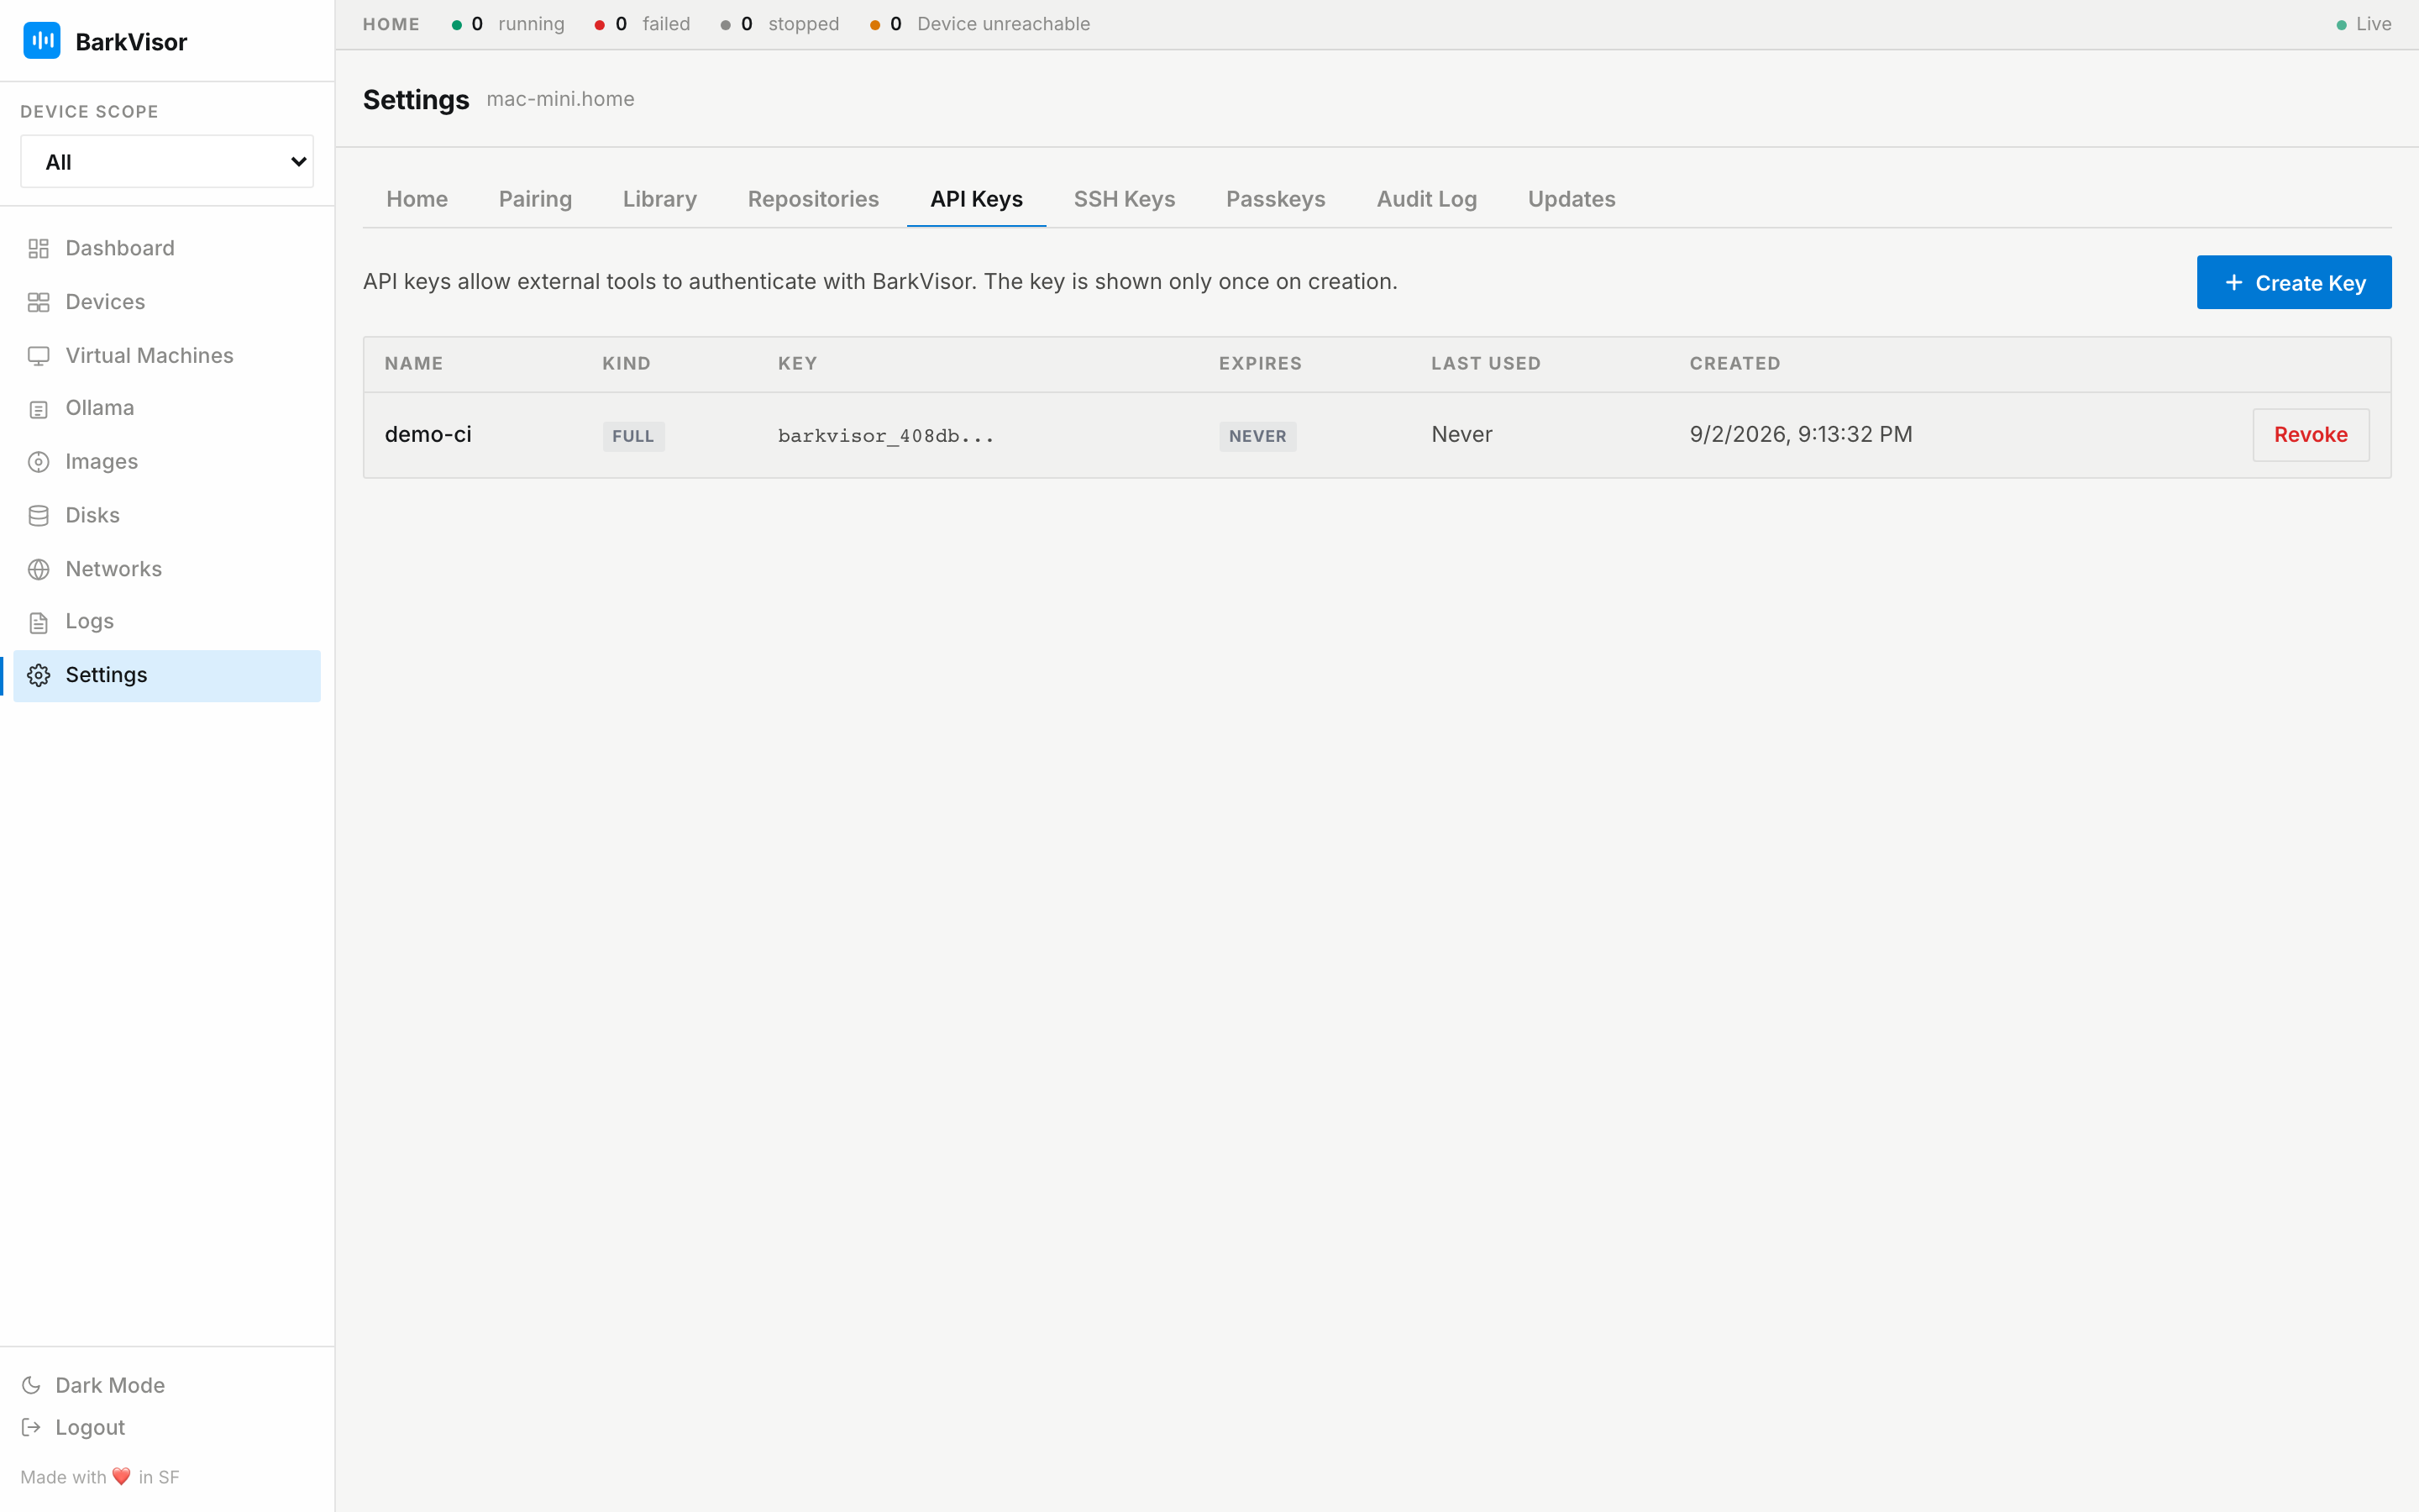The width and height of the screenshot is (2419, 1512).
Task: Log out via Logout link
Action: click(x=73, y=1427)
